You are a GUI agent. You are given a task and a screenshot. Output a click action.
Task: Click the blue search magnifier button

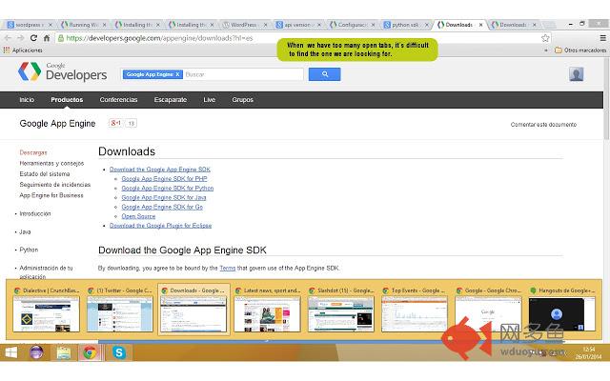pos(324,74)
